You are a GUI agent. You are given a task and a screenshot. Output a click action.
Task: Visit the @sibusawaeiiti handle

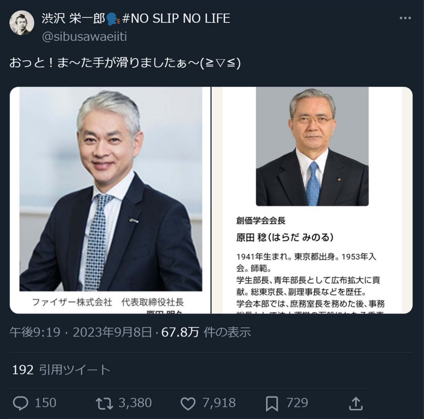pos(84,36)
